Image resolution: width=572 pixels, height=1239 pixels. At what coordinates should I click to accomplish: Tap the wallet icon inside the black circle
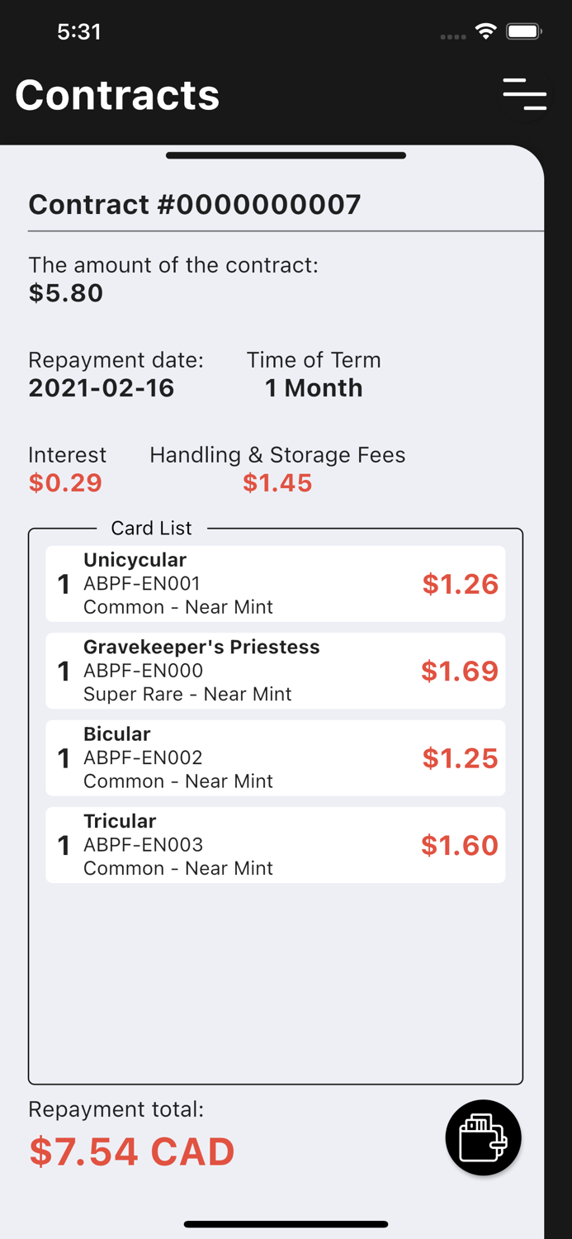pos(483,1137)
